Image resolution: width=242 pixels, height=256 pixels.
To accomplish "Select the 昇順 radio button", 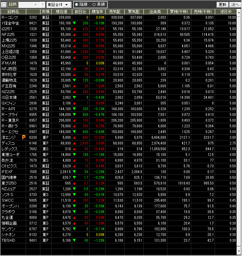I will pos(94,5).
